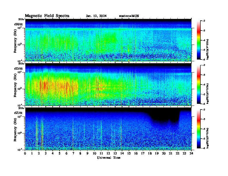Click hour "14" on the time axis
Image resolution: width=228 pixels, height=176 pixels.
coord(122,153)
